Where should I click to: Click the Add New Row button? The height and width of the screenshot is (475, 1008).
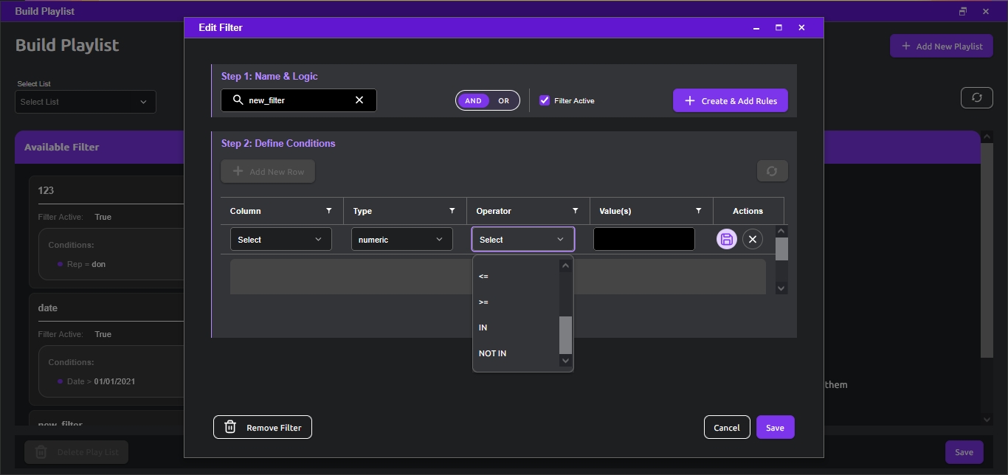268,171
